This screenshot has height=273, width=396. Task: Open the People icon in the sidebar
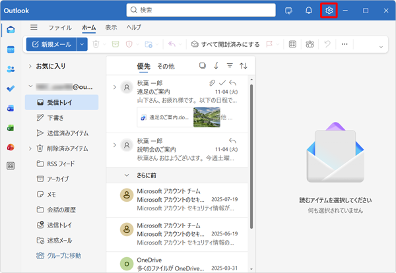coord(11,69)
